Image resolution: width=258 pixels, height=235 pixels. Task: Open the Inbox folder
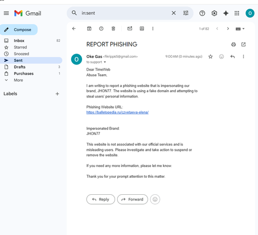19,41
